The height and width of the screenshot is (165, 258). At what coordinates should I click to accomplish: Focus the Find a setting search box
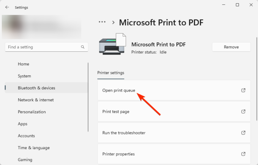pyautogui.click(x=42, y=47)
